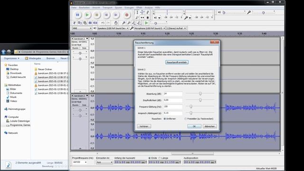Click the Pause button in Audacity's transport toolbar
The width and height of the screenshot is (304, 171).
click(77, 15)
